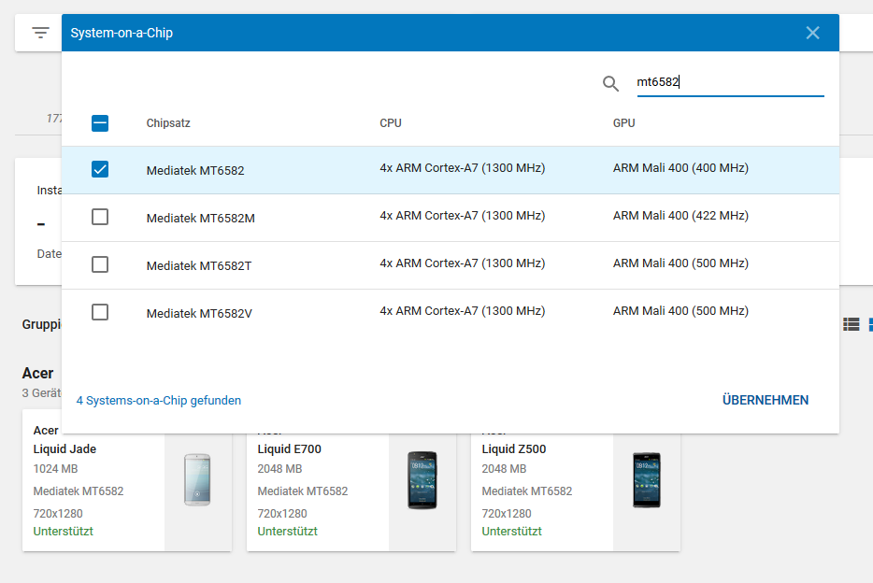Screen dimensions: 873x583
Task: Click the CPU column header
Action: click(x=391, y=123)
